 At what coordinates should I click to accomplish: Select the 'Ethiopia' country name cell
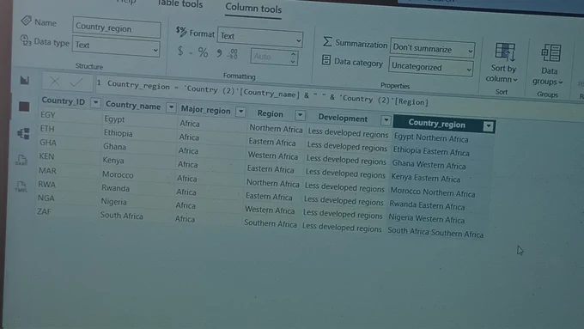118,133
